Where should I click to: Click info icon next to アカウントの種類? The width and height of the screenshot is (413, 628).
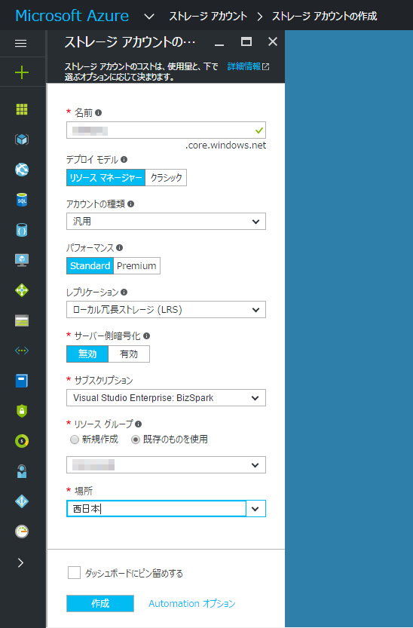(x=130, y=204)
